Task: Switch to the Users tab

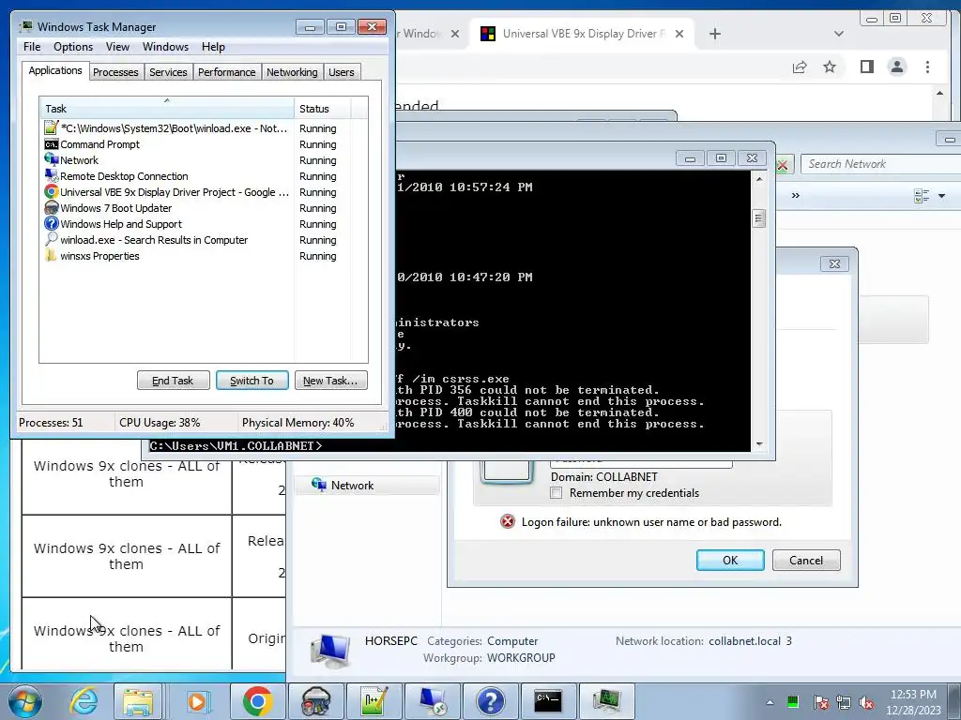Action: pos(341,72)
